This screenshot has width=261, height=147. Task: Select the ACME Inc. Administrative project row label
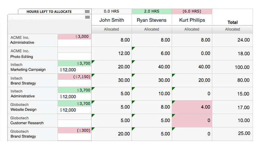(32, 40)
